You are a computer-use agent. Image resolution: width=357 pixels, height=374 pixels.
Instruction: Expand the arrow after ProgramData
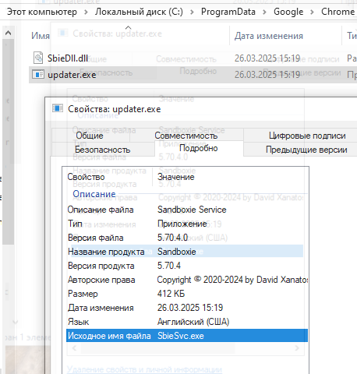(x=264, y=12)
